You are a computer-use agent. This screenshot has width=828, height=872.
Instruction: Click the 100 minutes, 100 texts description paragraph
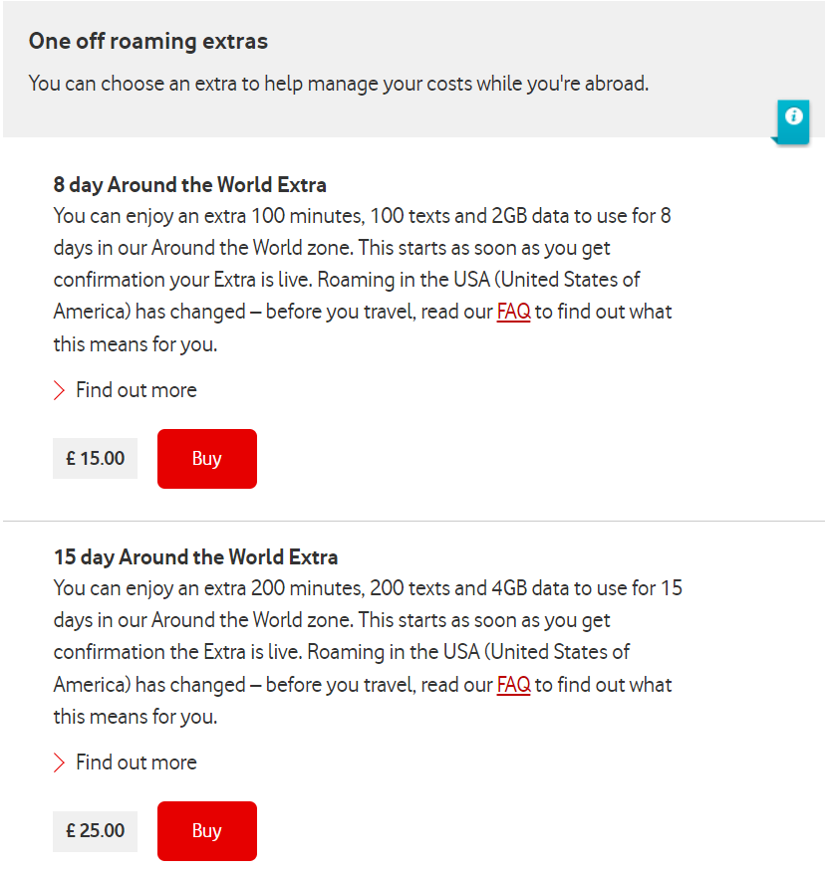tap(364, 264)
